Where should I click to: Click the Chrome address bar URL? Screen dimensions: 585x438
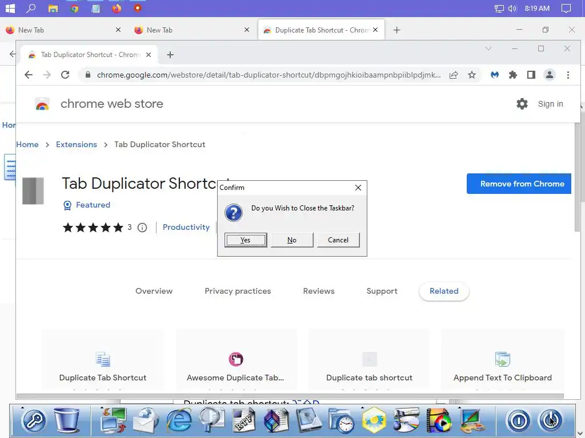point(269,75)
